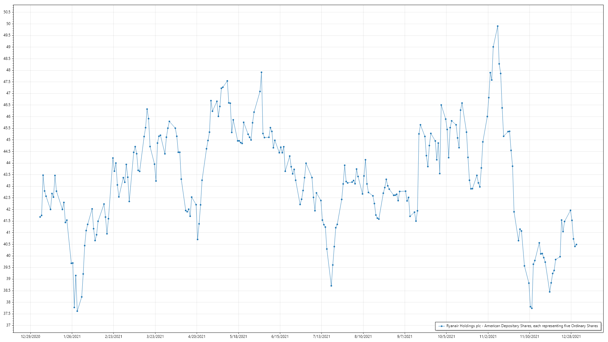The height and width of the screenshot is (342, 608).
Task: Click the early June peak point near 47.9
Action: click(261, 72)
